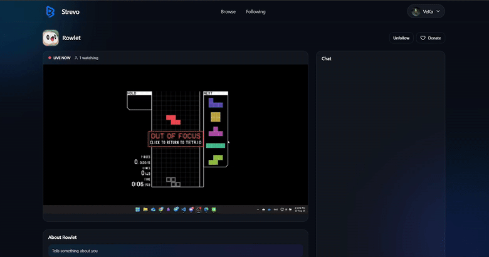The height and width of the screenshot is (257, 489).
Task: Open Rowlet's channel avatar
Action: click(51, 38)
